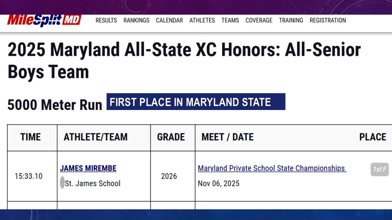The width and height of the screenshot is (392, 220).
Task: Select the Teams nav item
Action: [230, 20]
